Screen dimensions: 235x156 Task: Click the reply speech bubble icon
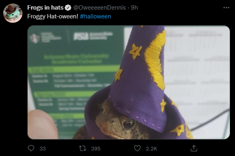[31, 148]
